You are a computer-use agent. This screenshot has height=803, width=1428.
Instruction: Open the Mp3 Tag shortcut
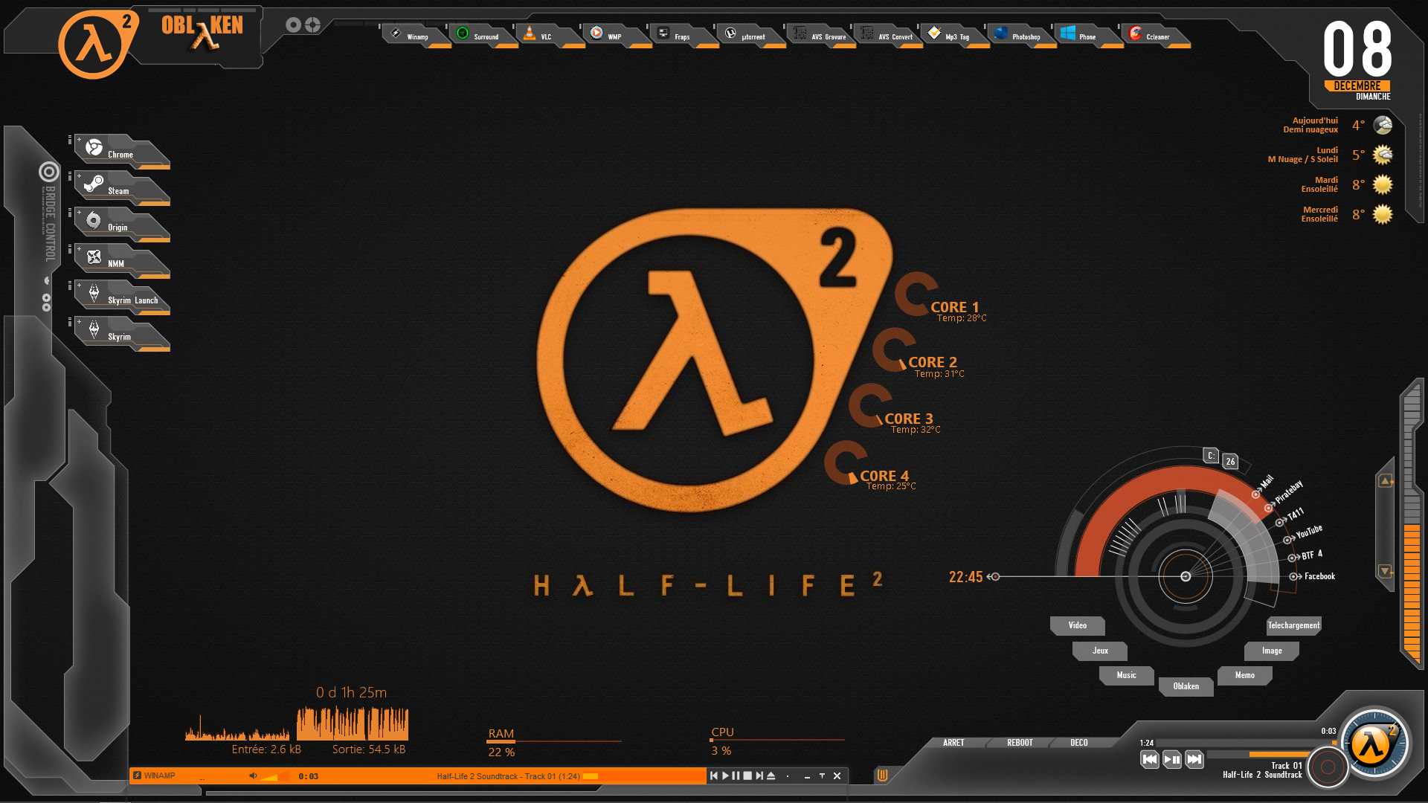(x=955, y=35)
